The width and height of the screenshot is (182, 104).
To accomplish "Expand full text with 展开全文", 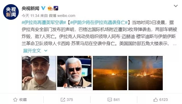I will coord(32,51).
